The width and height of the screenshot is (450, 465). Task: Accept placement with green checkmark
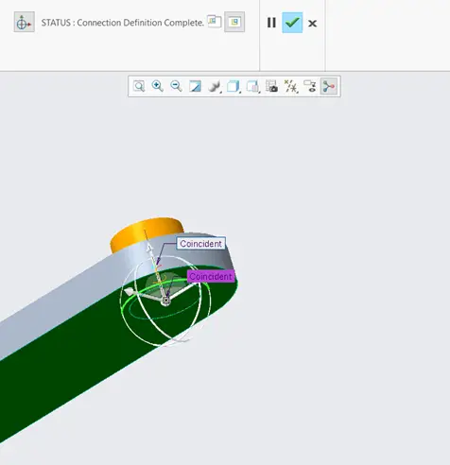click(x=292, y=23)
